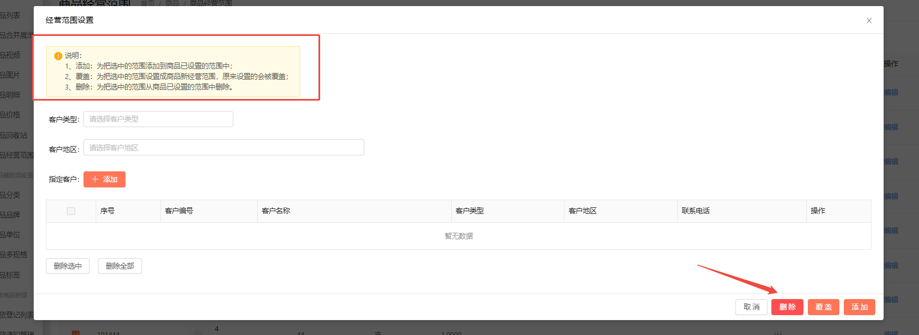Image resolution: width=919 pixels, height=335 pixels.
Task: Open 品价格 in background sidebar
Action: pos(10,114)
